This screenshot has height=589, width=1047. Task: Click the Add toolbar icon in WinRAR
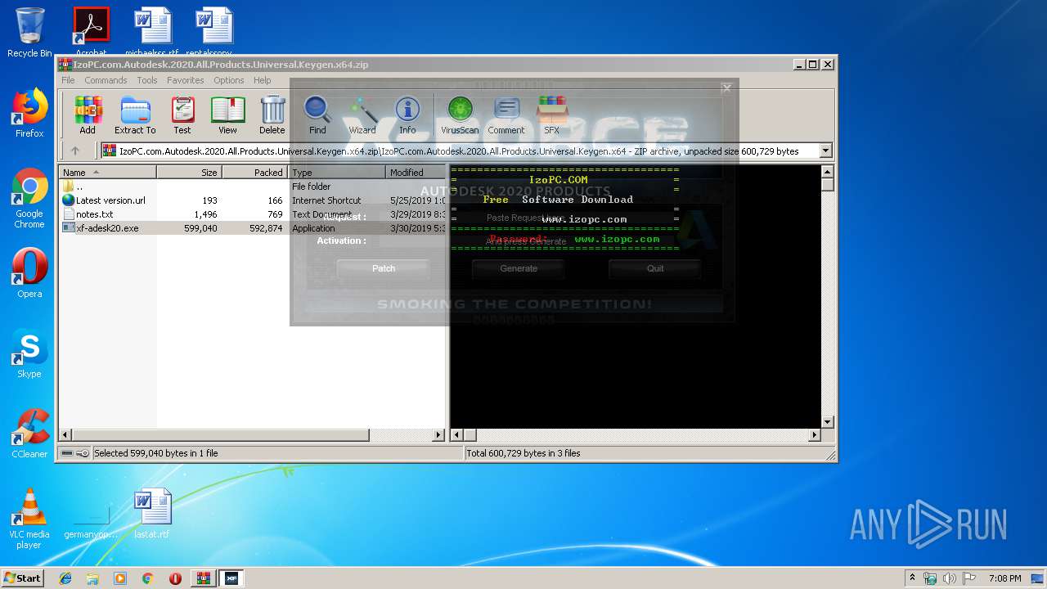(88, 115)
